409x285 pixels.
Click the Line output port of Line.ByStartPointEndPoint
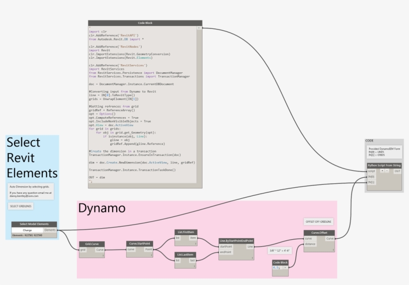click(250, 247)
